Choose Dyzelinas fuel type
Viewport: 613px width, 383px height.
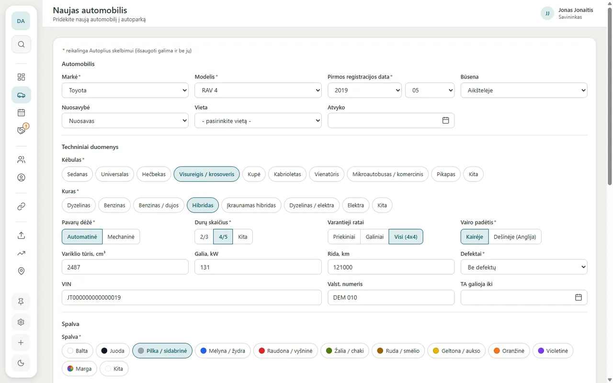(79, 205)
